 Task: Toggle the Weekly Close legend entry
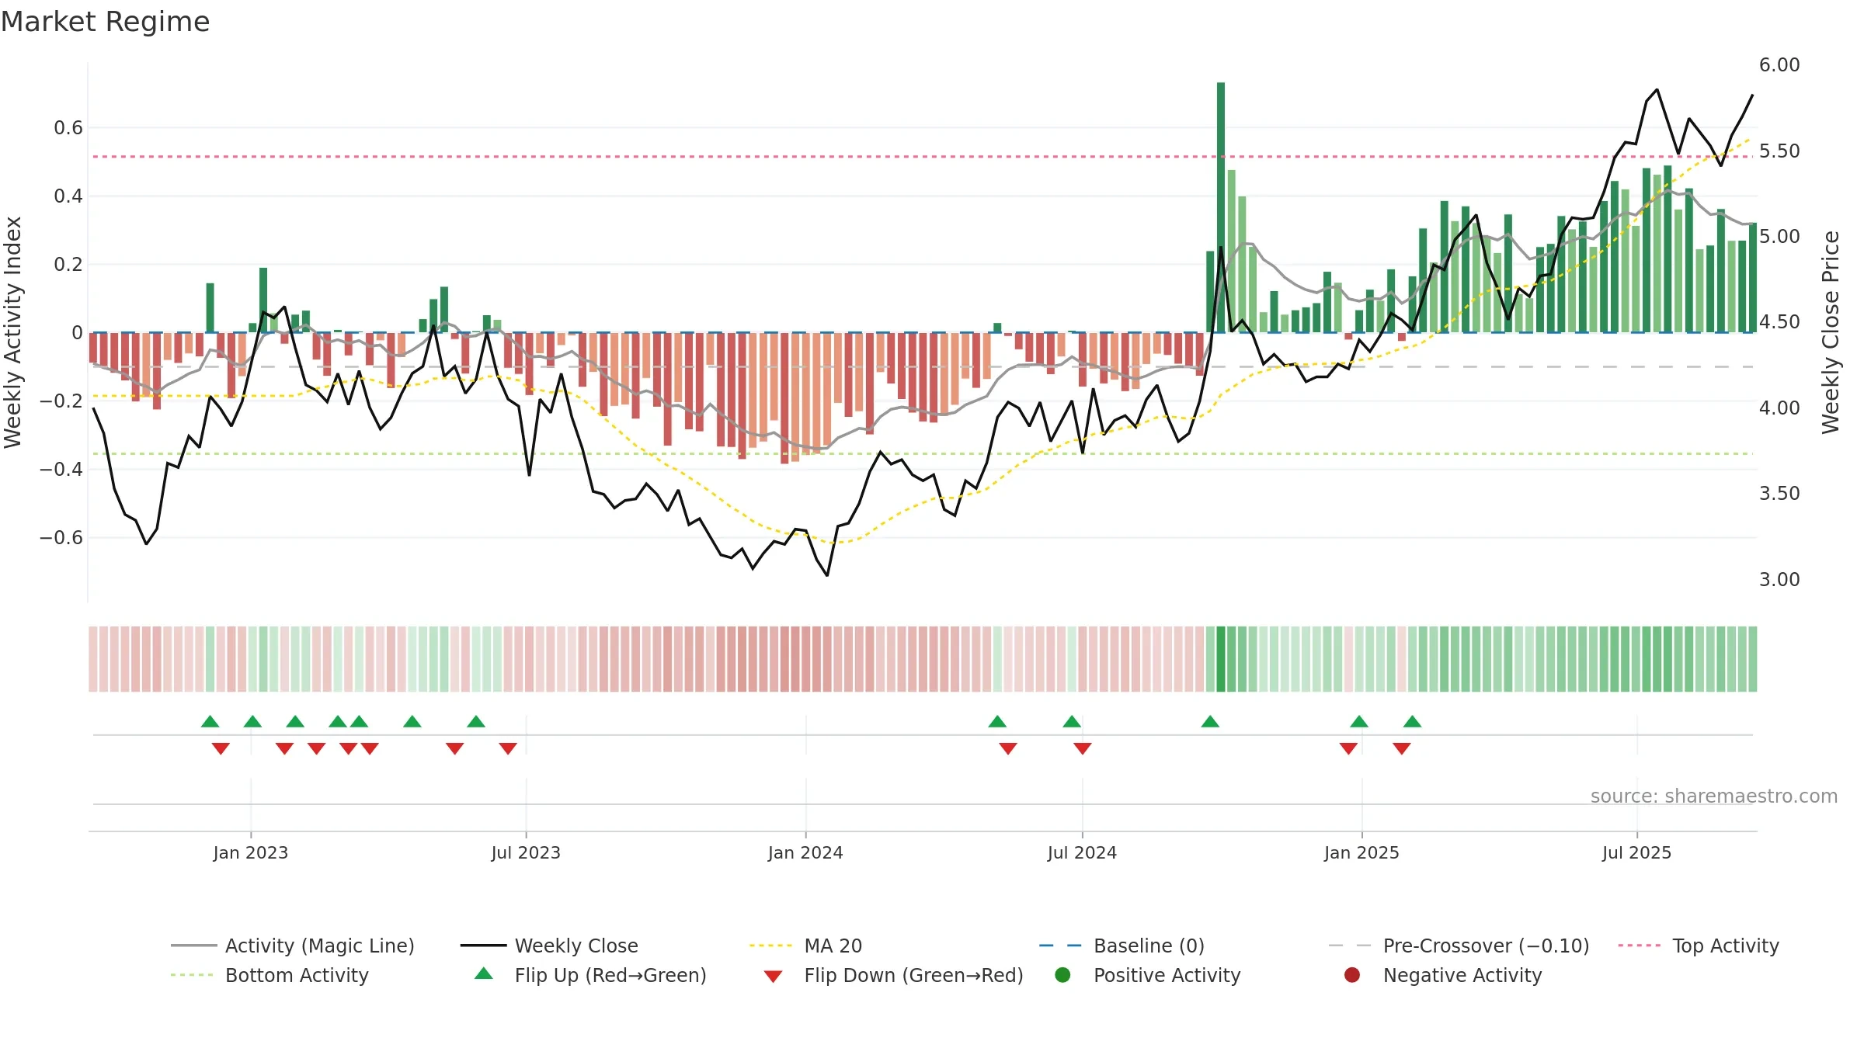[549, 946]
